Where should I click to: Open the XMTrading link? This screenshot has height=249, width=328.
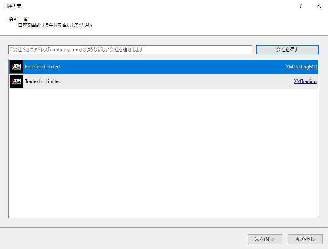(305, 81)
